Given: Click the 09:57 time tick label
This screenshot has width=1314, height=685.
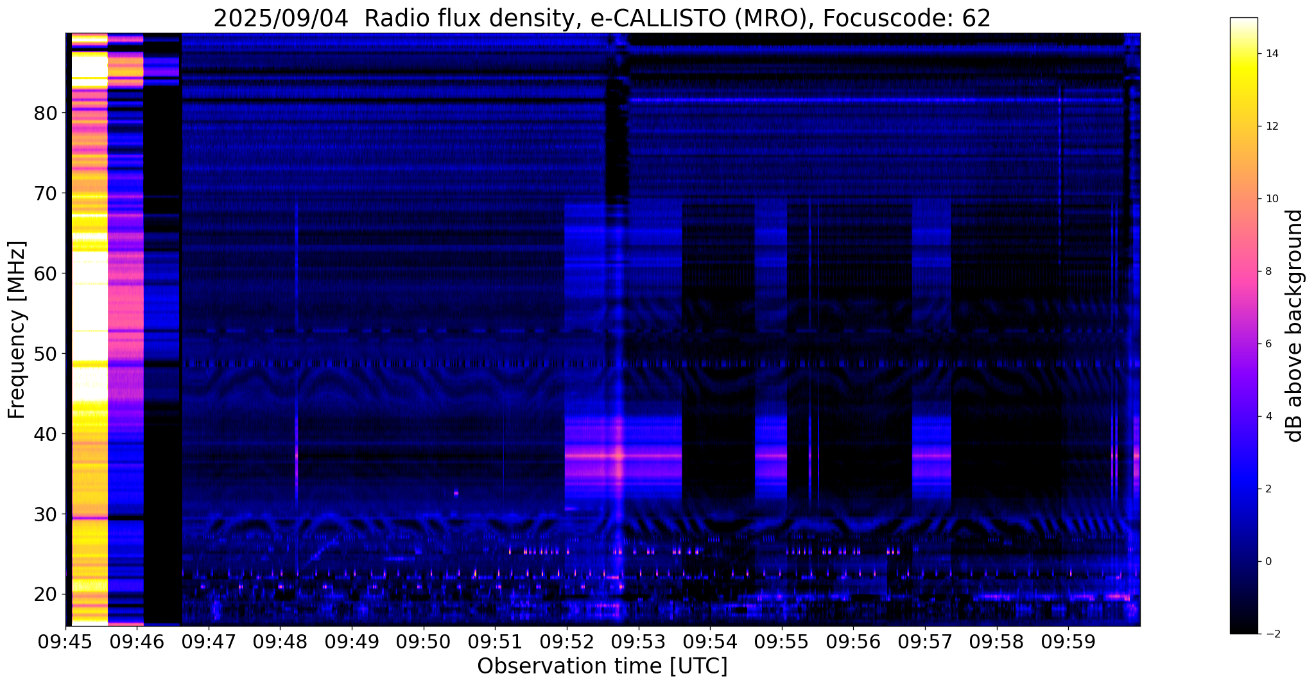Looking at the screenshot, I should point(925,641).
